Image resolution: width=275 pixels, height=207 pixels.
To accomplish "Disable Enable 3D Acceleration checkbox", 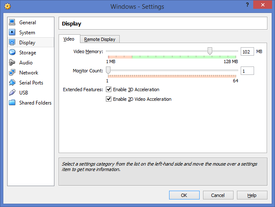I will coord(108,89).
